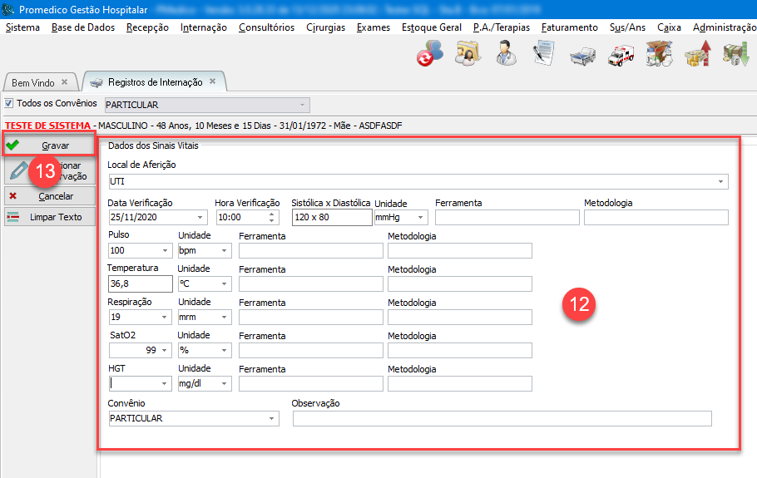Expand the Local de Aferição dropdown

point(720,181)
